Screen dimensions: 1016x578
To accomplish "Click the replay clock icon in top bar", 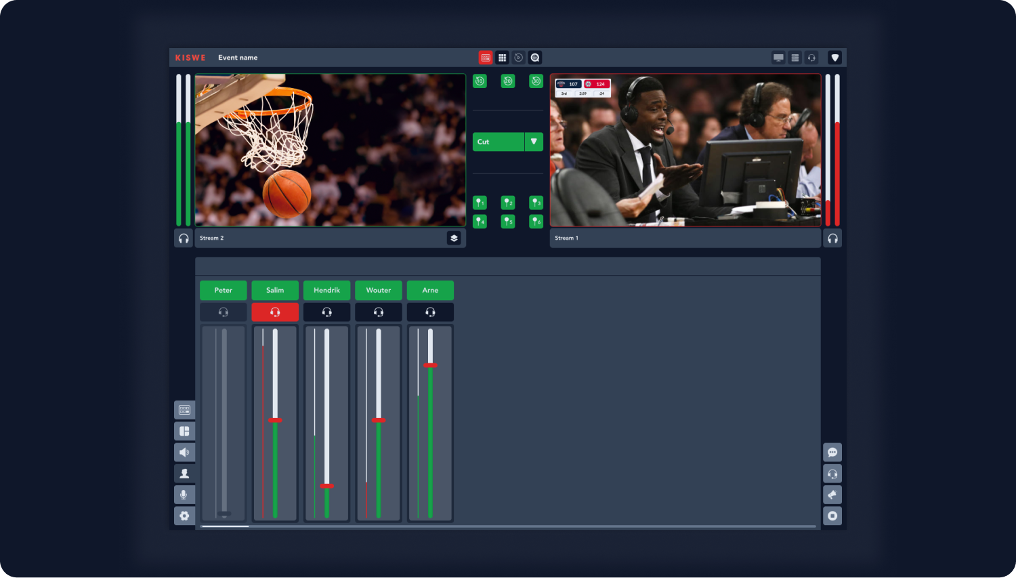I will point(519,58).
